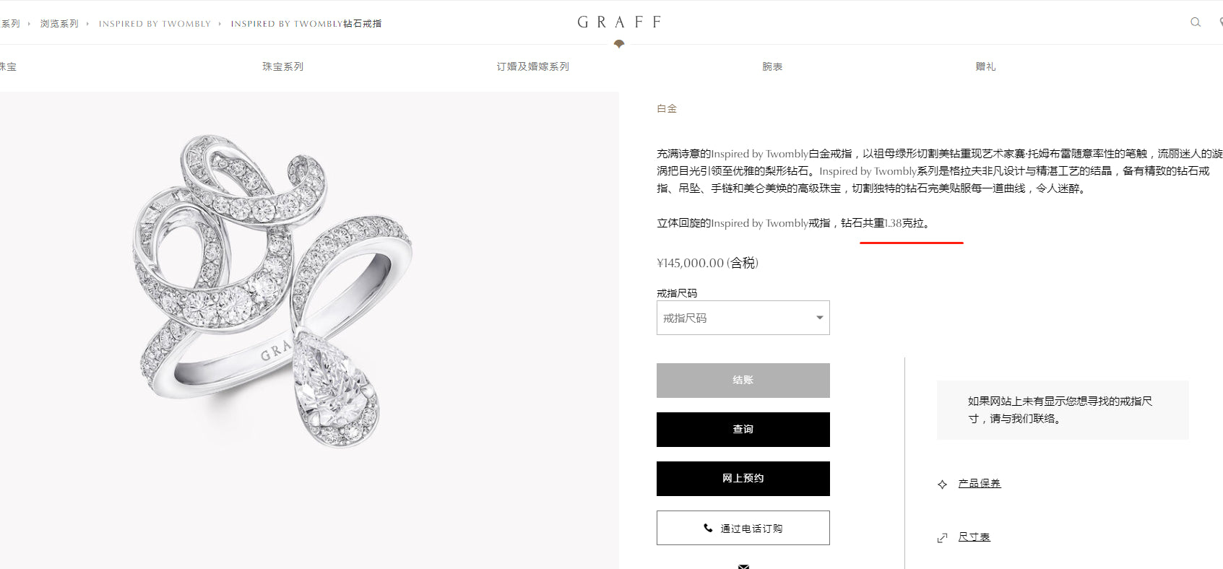The image size is (1223, 569).
Task: Click the expand-arrow icon beside 尺寸表
Action: 942,538
